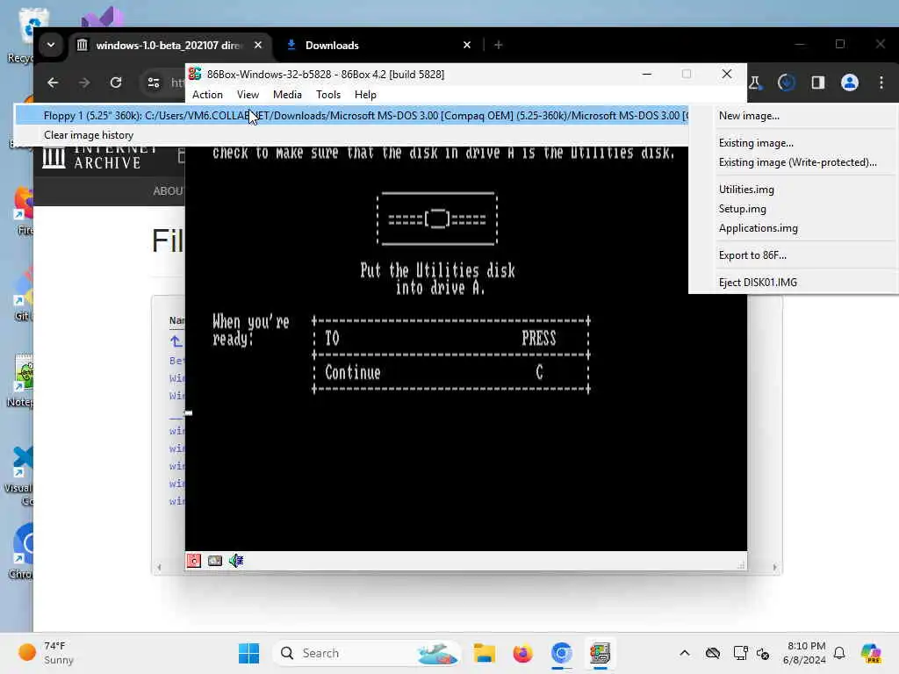Reload the page in Chrome
899x674 pixels.
[x=116, y=82]
